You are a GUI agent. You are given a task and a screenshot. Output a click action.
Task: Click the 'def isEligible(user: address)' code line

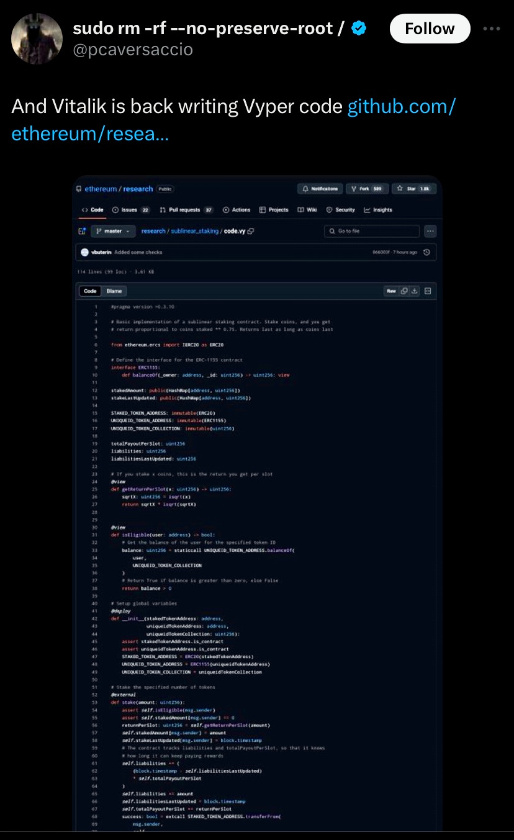pos(163,535)
